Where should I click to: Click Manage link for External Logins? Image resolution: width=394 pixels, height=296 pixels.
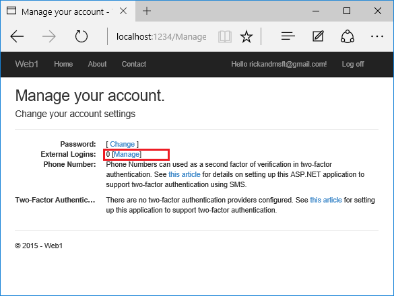point(127,154)
